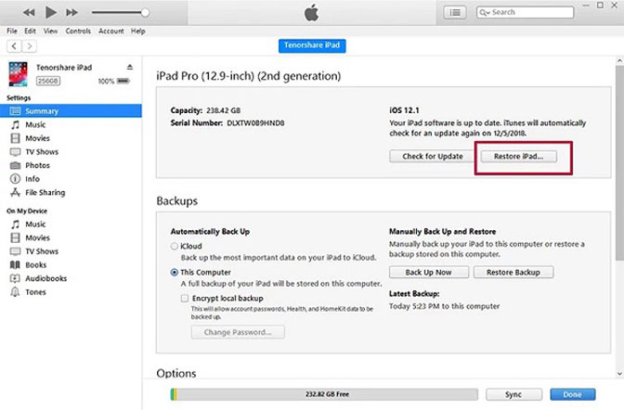Click the Sync button

pyautogui.click(x=513, y=394)
